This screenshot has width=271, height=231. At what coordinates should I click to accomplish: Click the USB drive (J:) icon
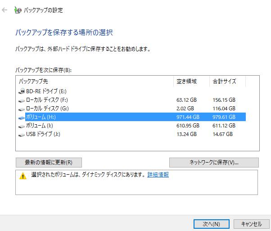22,134
